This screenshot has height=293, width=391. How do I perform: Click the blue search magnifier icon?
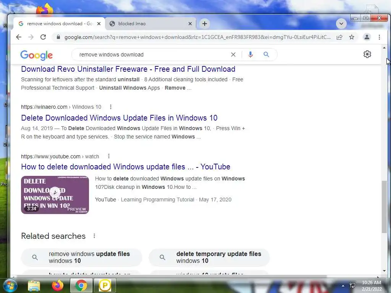click(x=266, y=54)
